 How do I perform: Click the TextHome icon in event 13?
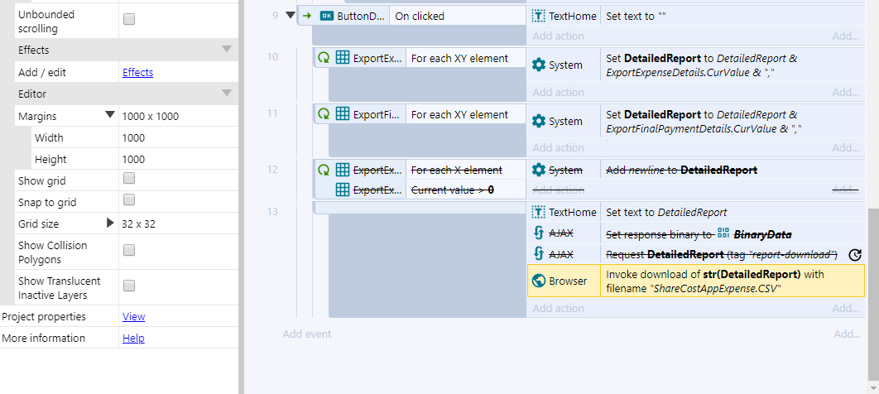pos(538,213)
